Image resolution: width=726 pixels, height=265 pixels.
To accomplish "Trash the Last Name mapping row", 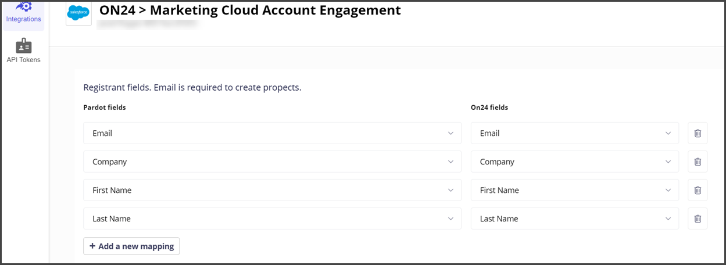I will click(x=698, y=219).
